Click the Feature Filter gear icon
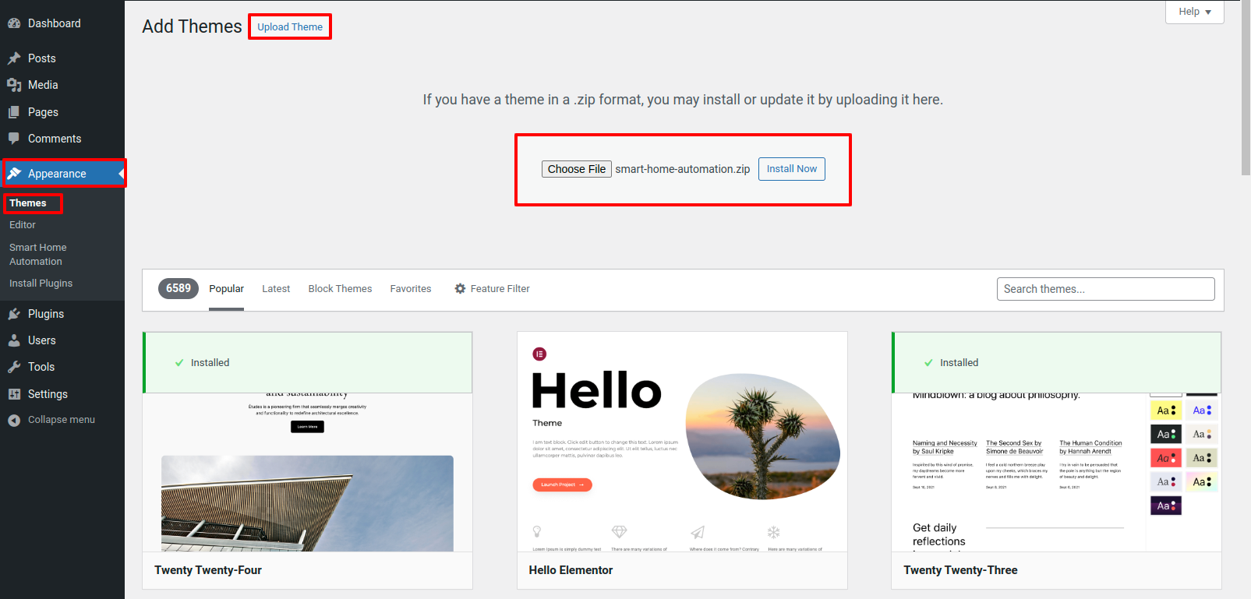Screen dimensions: 1251x599 click(460, 288)
